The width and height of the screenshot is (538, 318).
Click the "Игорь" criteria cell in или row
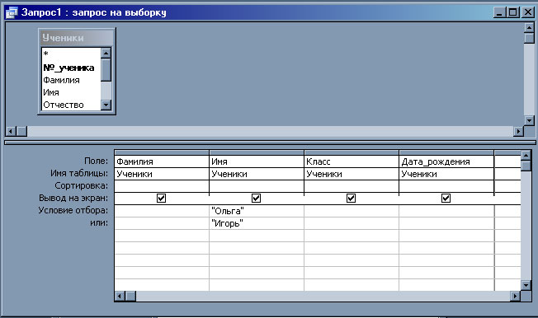point(257,223)
